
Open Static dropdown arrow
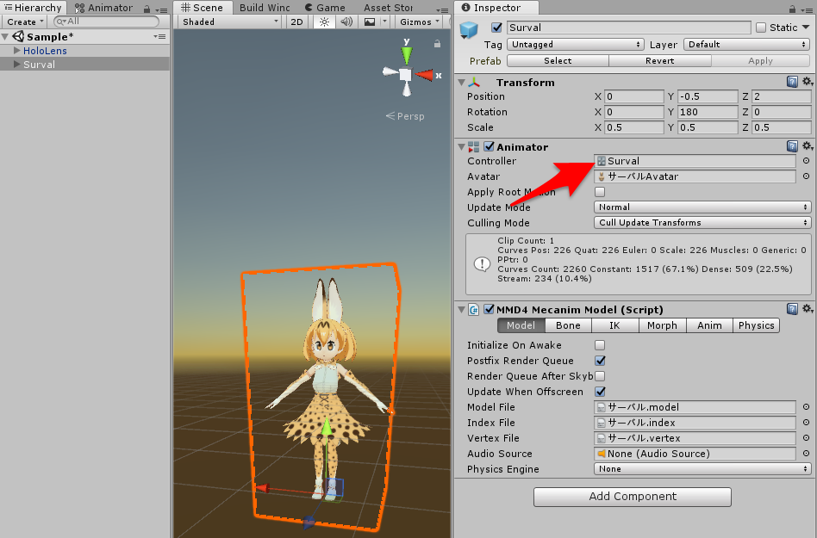click(x=806, y=27)
